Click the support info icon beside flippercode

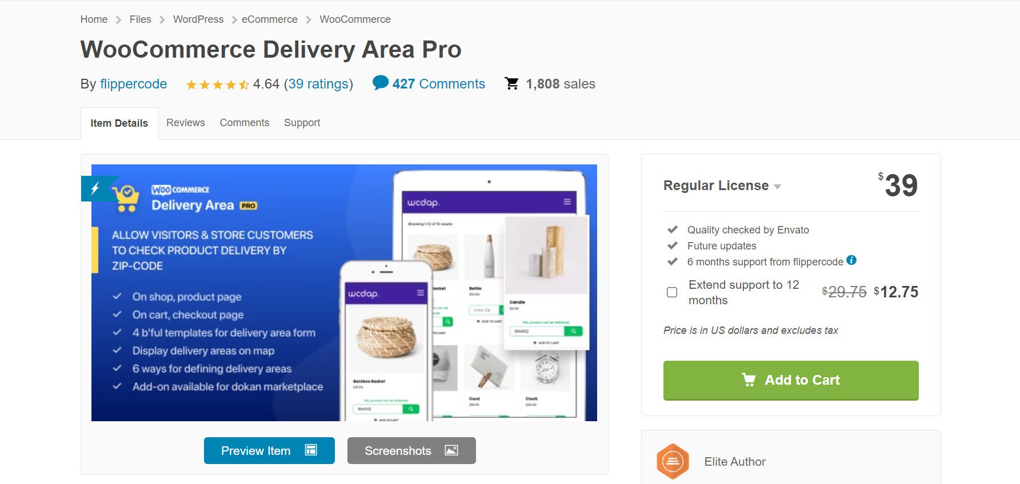851,260
